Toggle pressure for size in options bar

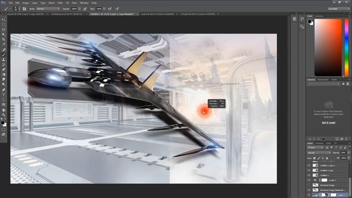[x=117, y=9]
